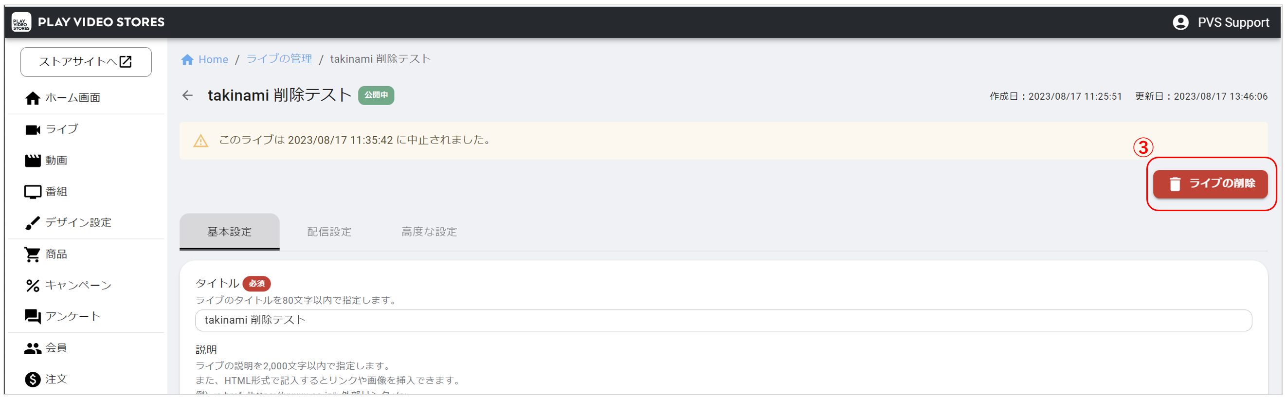Open the 高度な設定 tab

click(429, 232)
